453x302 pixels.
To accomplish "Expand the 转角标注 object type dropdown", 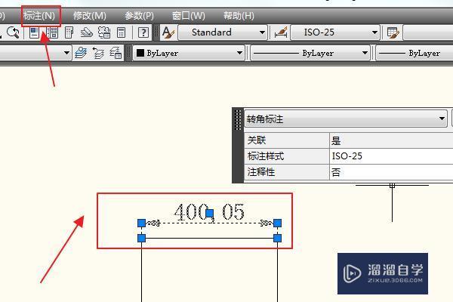I will point(442,119).
